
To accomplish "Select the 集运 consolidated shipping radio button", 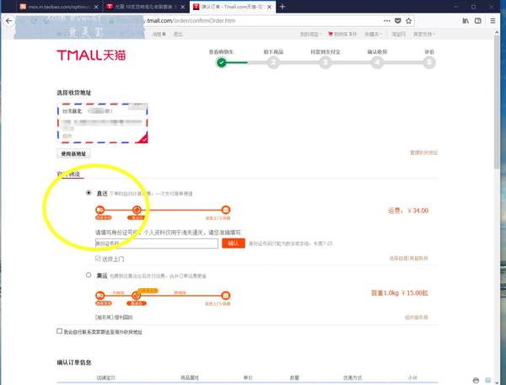I will click(89, 275).
